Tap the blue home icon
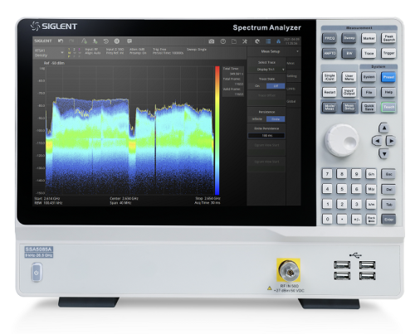Viewport: 415px width, 334px height. pos(278,41)
